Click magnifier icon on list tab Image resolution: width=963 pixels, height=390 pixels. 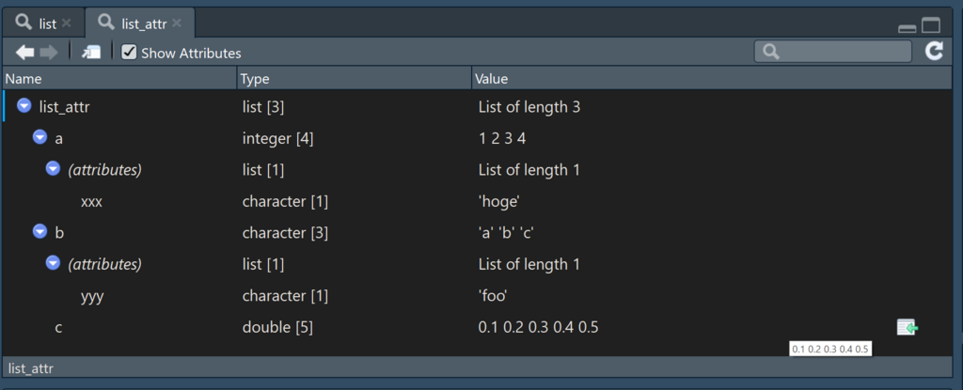24,23
